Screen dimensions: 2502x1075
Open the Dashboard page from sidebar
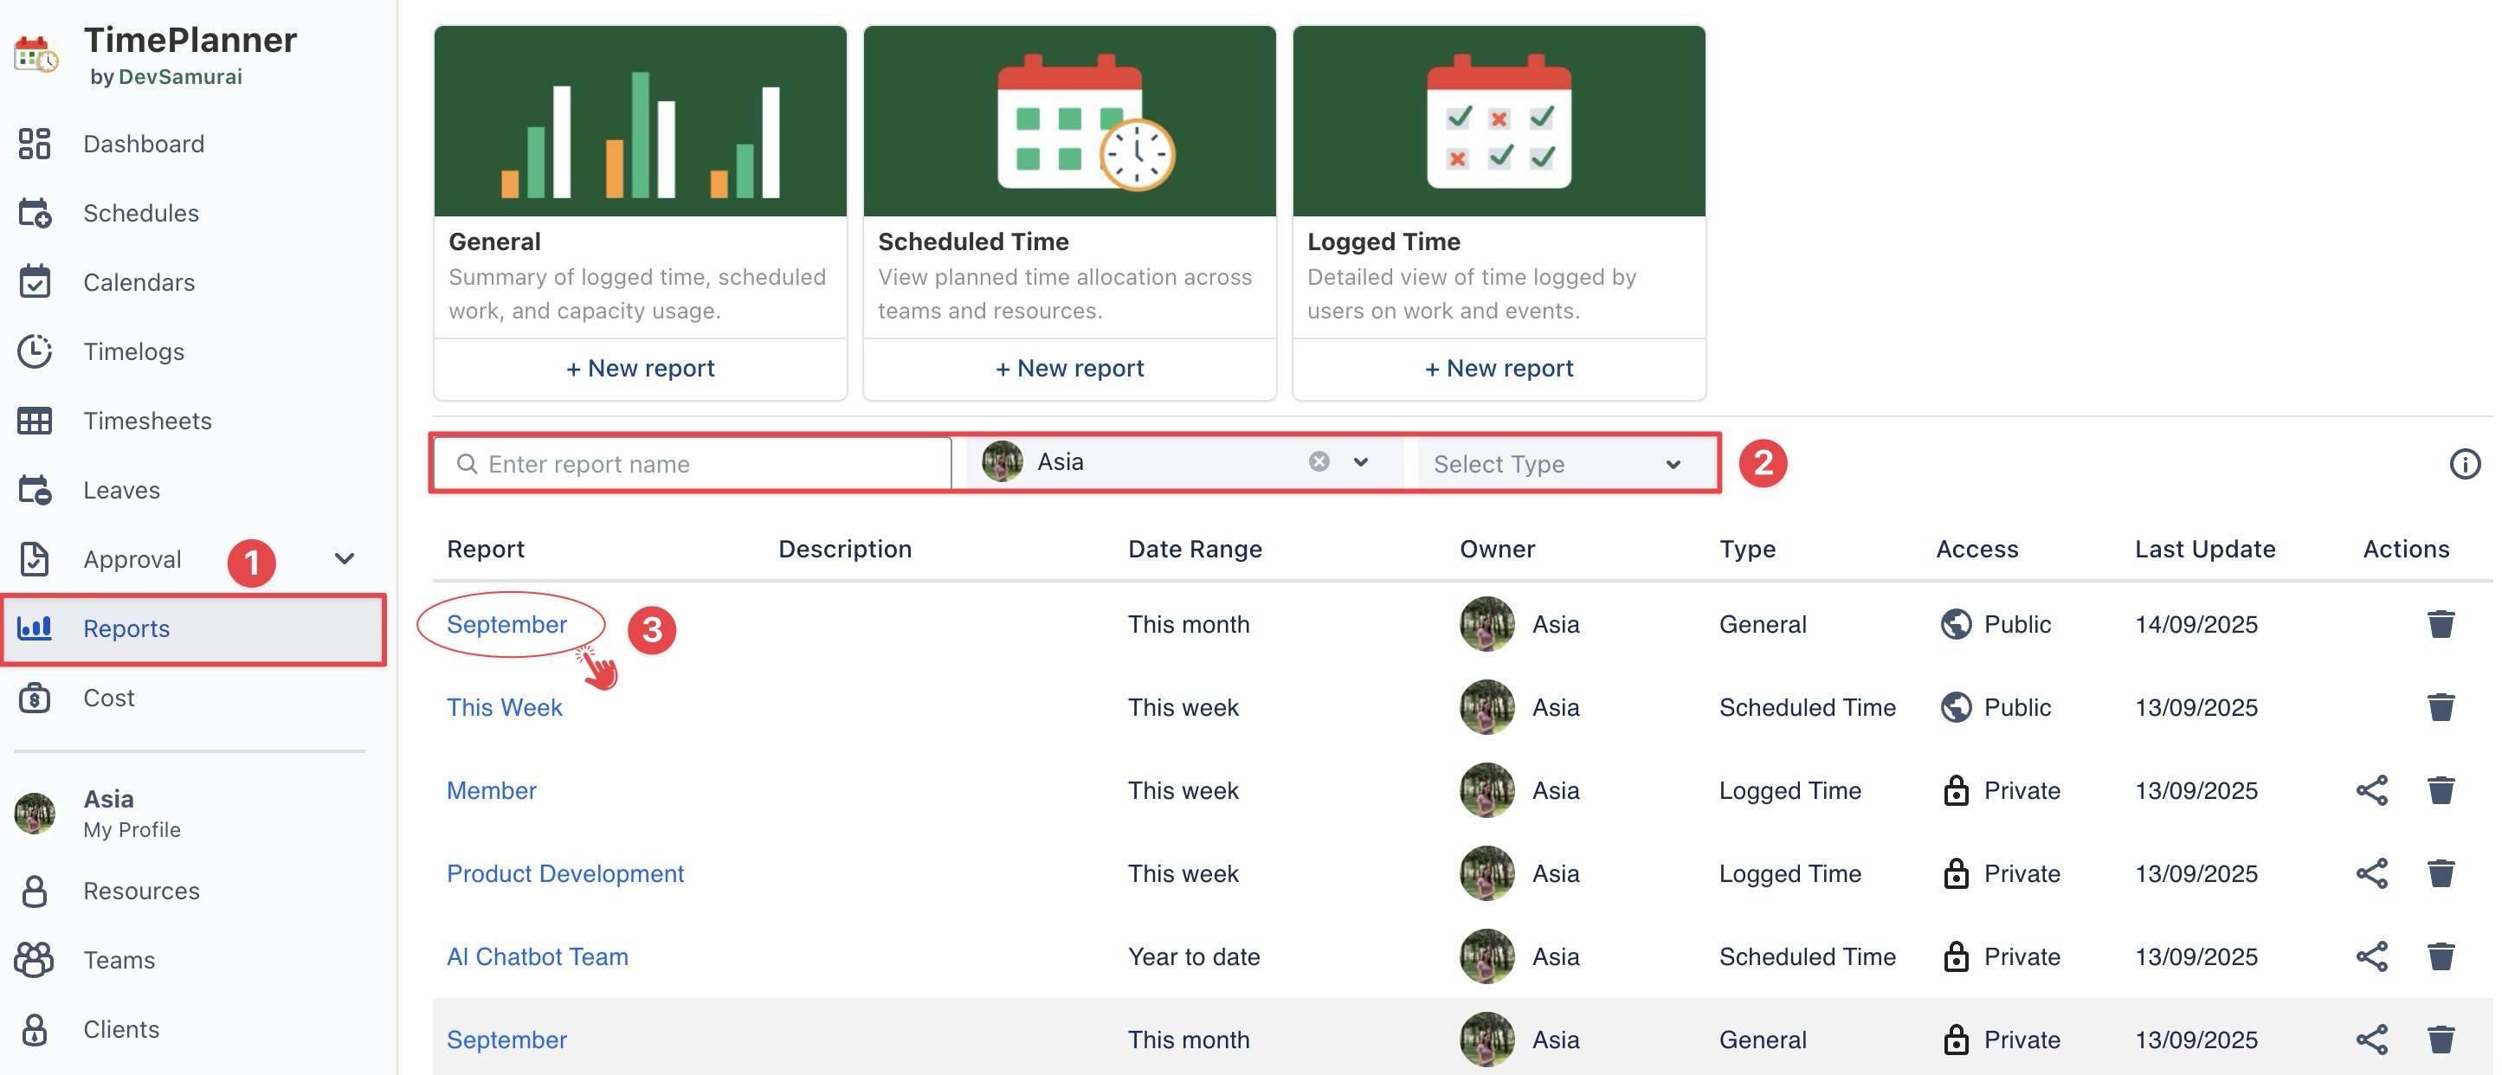tap(143, 144)
